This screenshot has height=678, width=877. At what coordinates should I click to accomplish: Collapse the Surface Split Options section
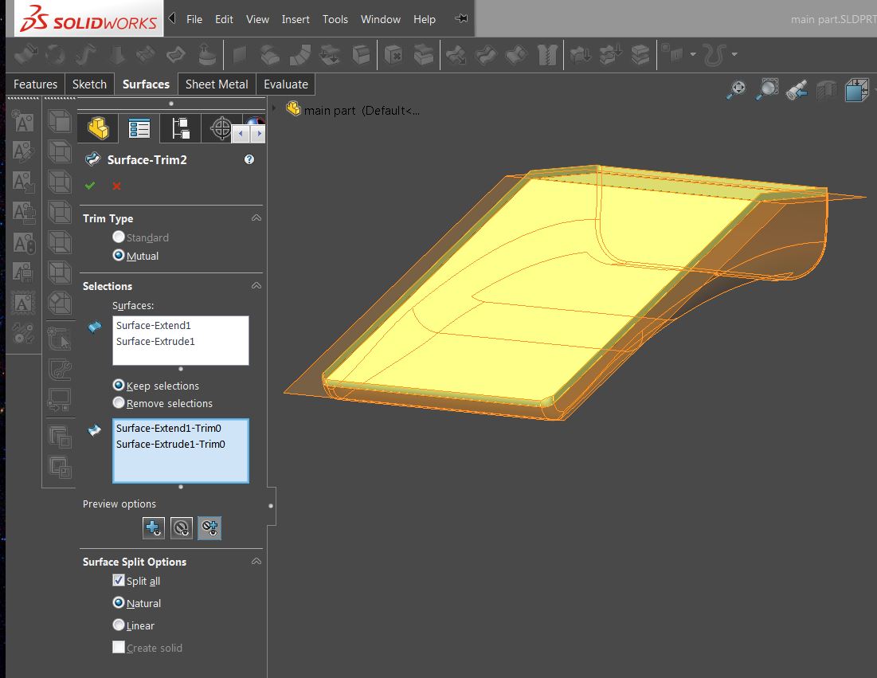tap(256, 562)
